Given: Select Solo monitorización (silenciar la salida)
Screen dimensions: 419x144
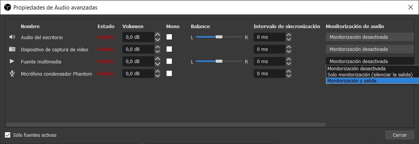Looking at the screenshot, I should point(373,74).
